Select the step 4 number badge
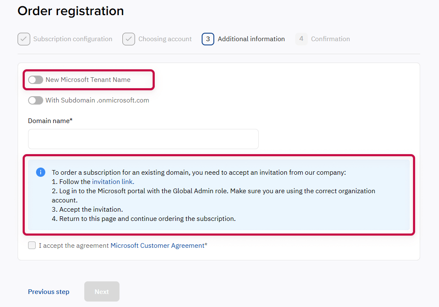Screen dimensions: 439x307 [301, 39]
